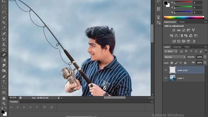Select the Brush tool
208x117 pixels.
pyautogui.click(x=4, y=39)
